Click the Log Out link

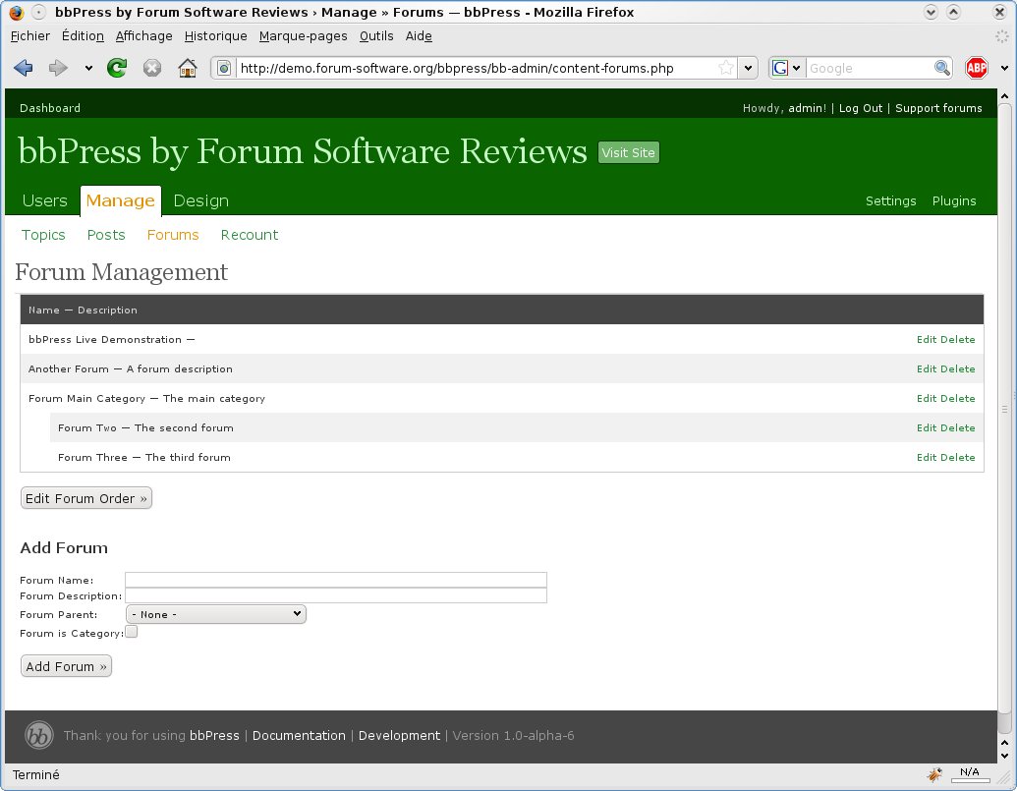(x=861, y=108)
